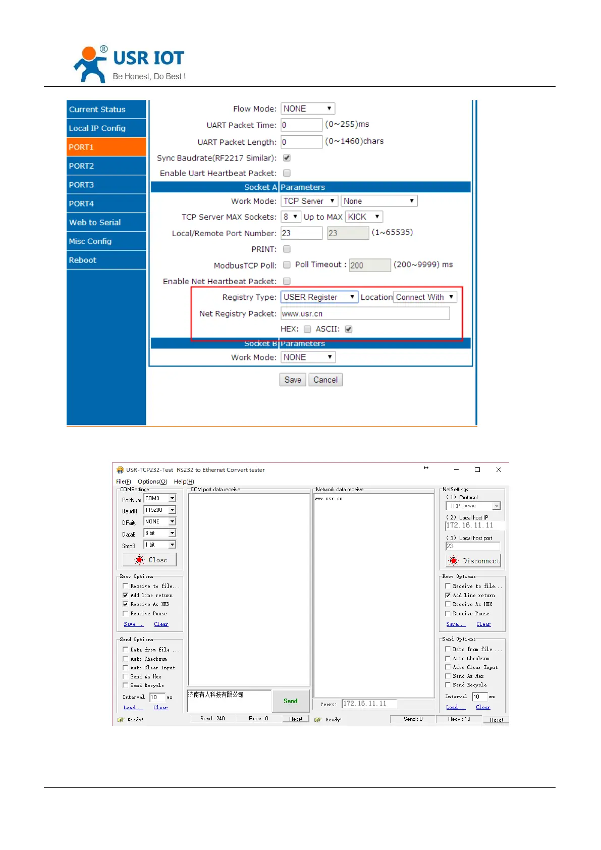This screenshot has height=850, width=601.
Task: Enable COM Send Recycle checkbox
Action: [125, 685]
